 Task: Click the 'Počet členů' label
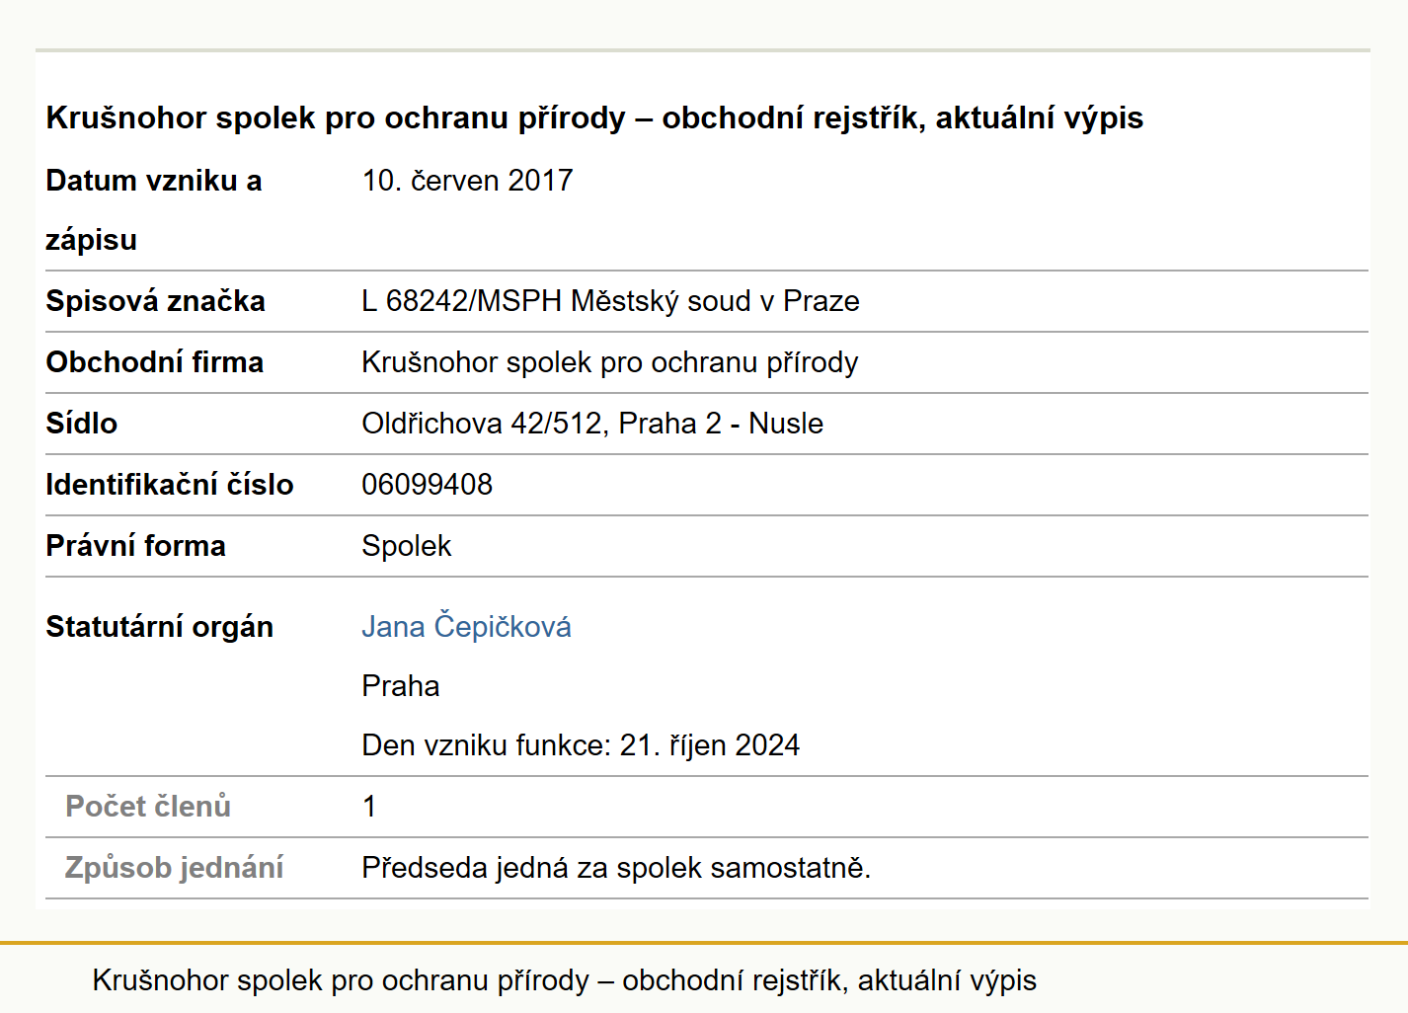148,807
